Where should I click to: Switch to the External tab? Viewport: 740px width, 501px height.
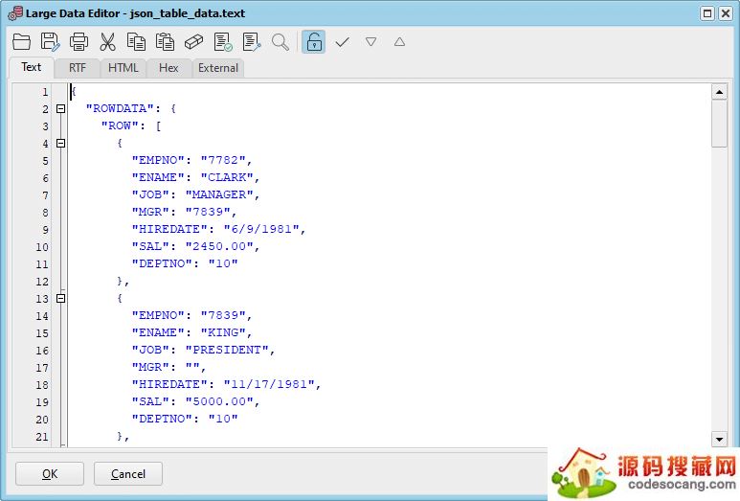pos(218,68)
